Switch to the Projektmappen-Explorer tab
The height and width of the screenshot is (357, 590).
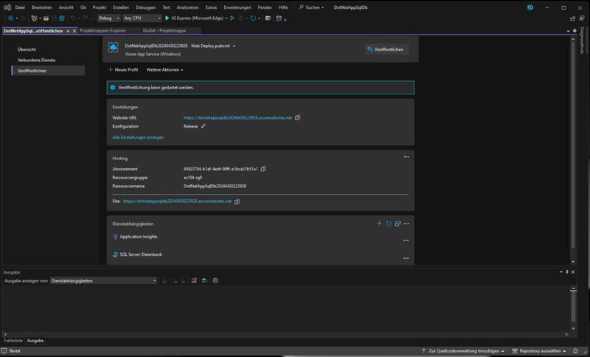pos(103,31)
